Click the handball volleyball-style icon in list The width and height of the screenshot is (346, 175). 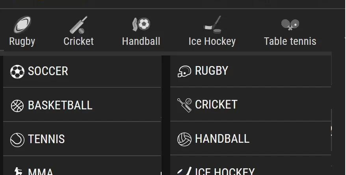click(184, 139)
